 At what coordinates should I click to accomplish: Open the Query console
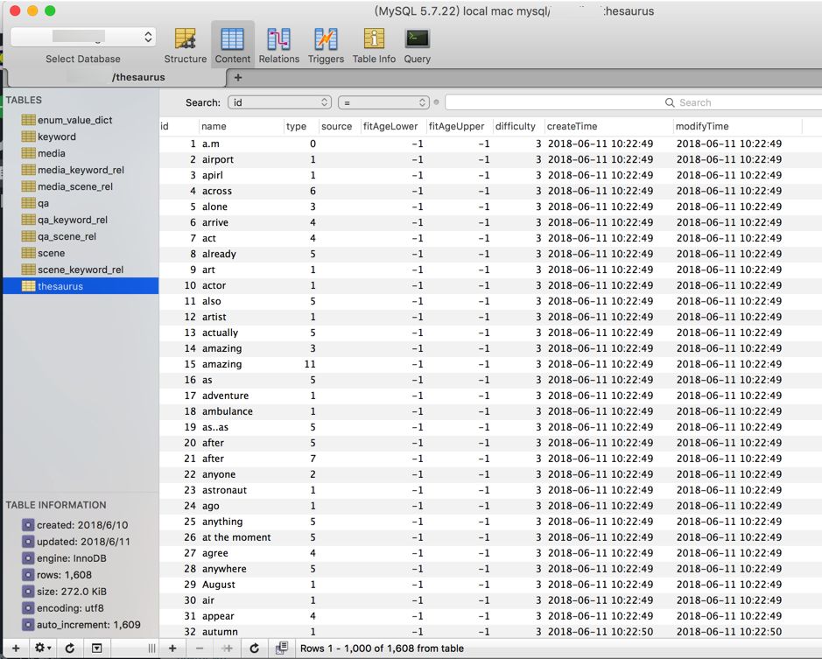418,46
